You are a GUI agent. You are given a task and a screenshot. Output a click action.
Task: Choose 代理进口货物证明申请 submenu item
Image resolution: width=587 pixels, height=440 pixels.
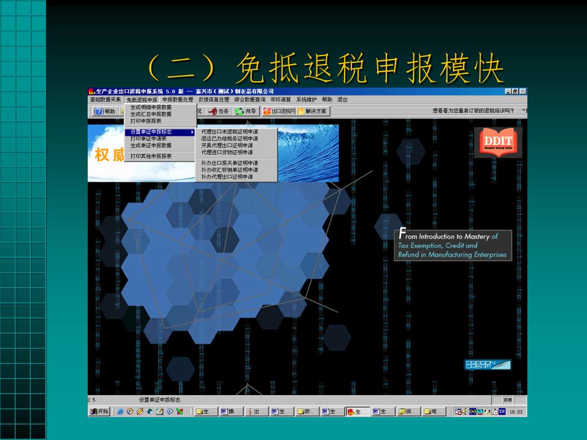coord(236,152)
